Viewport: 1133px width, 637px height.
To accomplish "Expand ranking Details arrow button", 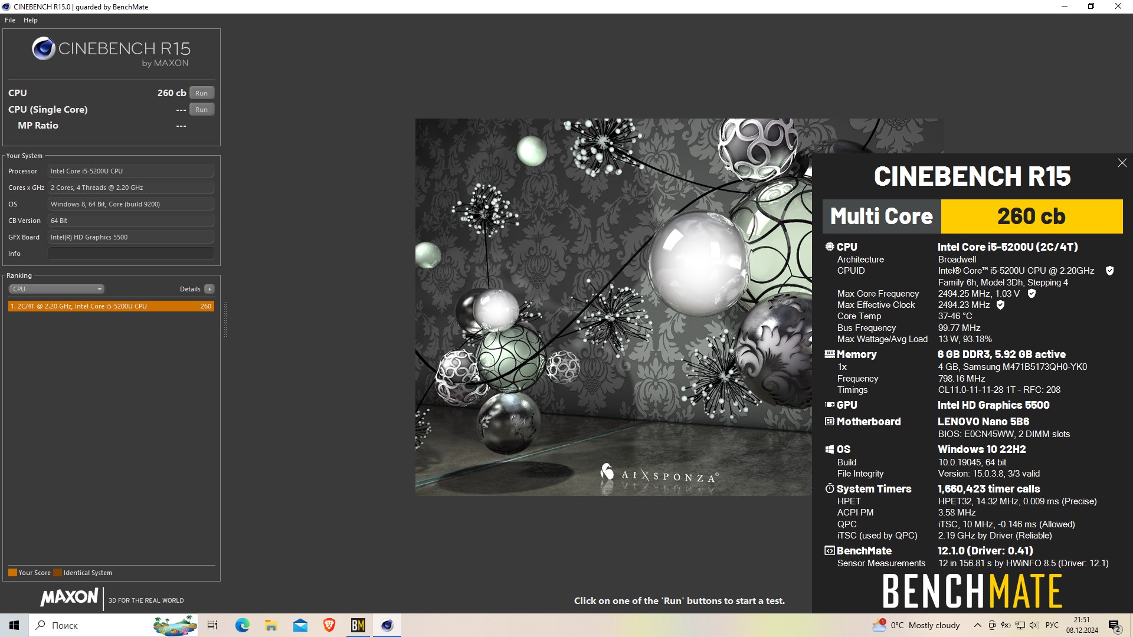I will tap(209, 289).
